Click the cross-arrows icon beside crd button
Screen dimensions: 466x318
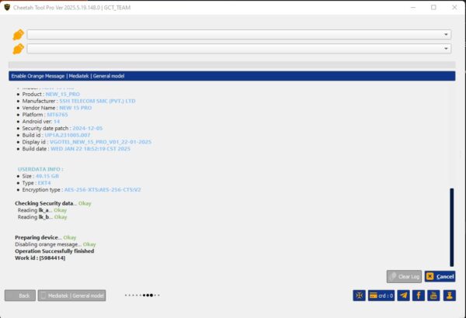coord(359,296)
